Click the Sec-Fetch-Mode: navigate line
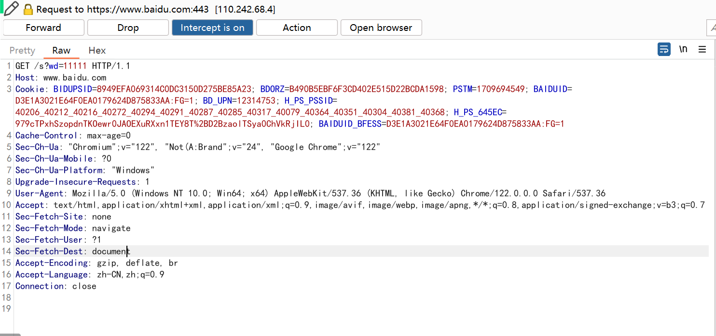The image size is (716, 336). (73, 228)
